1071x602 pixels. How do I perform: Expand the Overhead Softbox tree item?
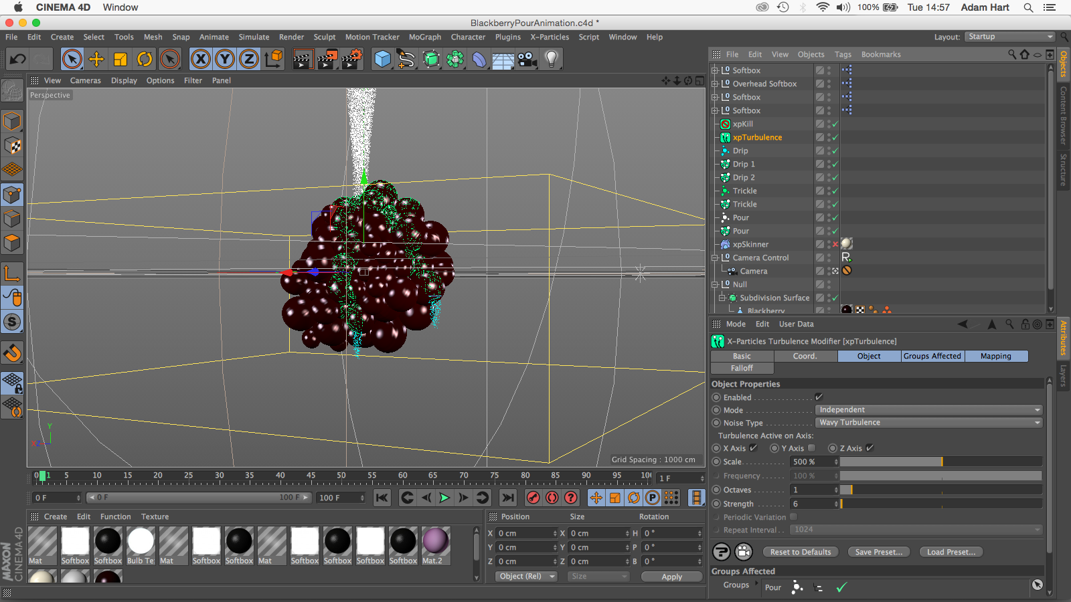[x=715, y=84]
